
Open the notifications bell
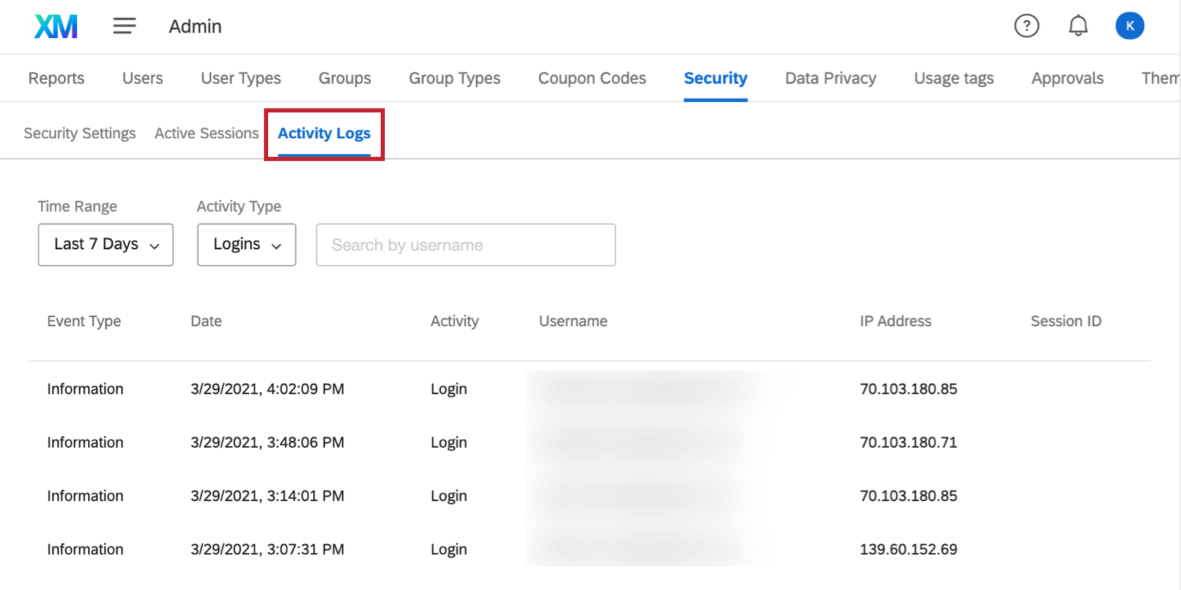click(x=1077, y=26)
